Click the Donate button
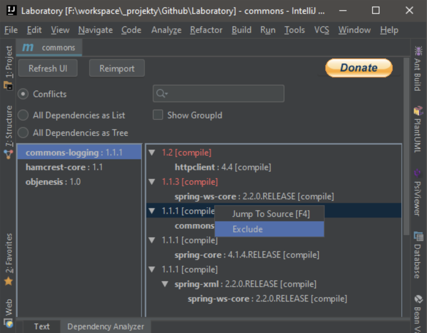 359,68
